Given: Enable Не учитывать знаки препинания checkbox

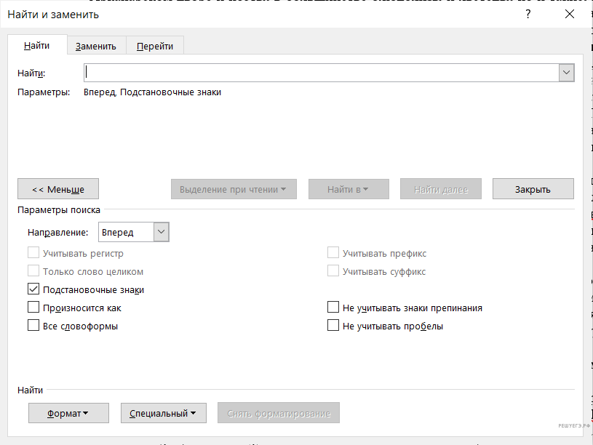Looking at the screenshot, I should point(333,308).
